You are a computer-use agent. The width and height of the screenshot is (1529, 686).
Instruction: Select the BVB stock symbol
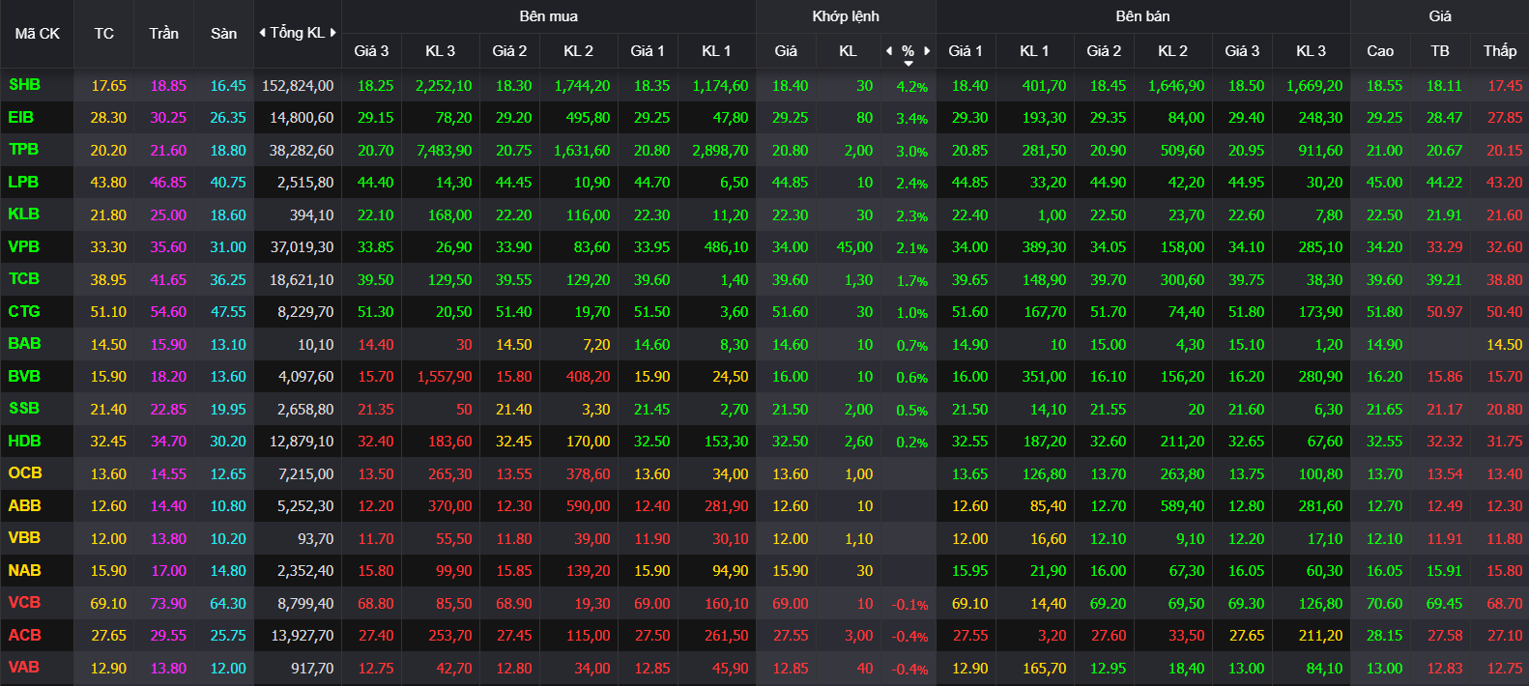(x=25, y=376)
